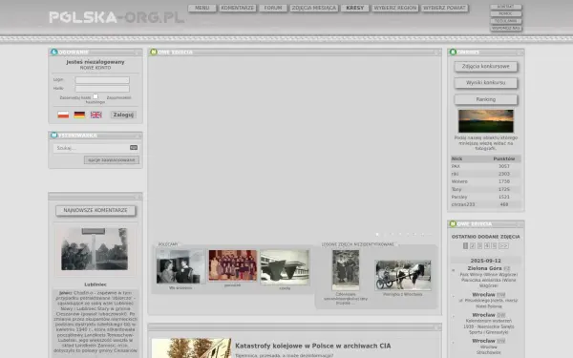Select first slideshow dot in photo panel
This screenshot has width=573, height=358.
point(377,235)
